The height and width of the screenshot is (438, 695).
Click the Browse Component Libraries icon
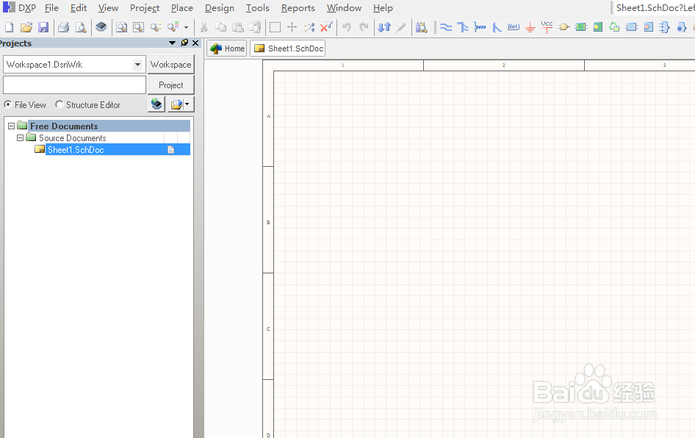point(421,27)
